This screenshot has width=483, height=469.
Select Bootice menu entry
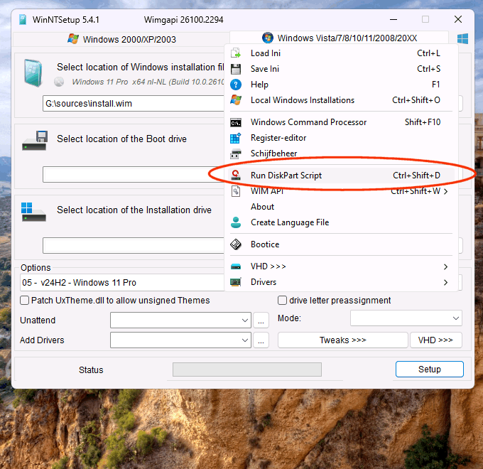coord(342,244)
